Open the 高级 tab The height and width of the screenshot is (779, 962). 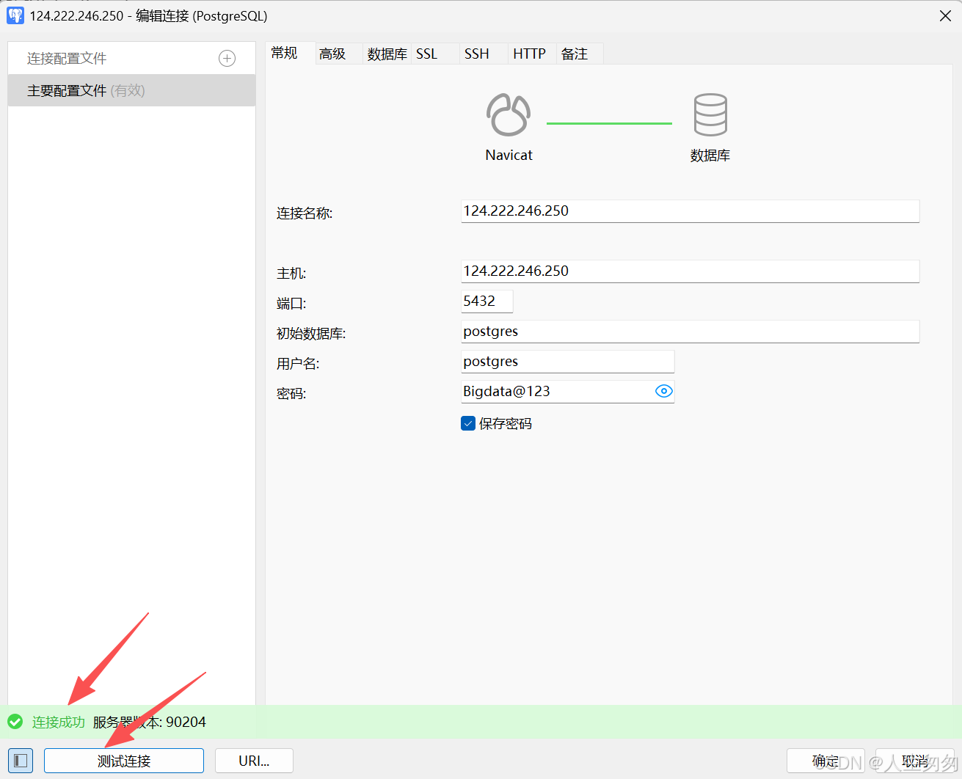pyautogui.click(x=338, y=54)
